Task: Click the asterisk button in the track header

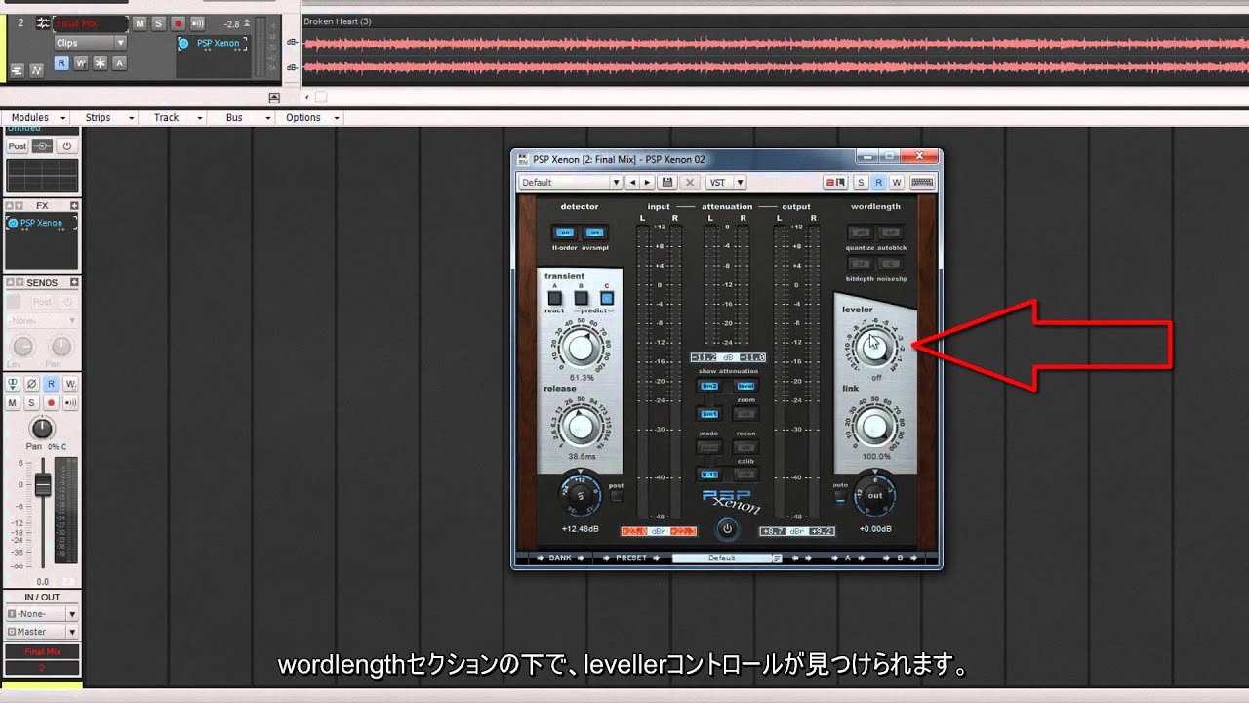Action: pos(100,62)
